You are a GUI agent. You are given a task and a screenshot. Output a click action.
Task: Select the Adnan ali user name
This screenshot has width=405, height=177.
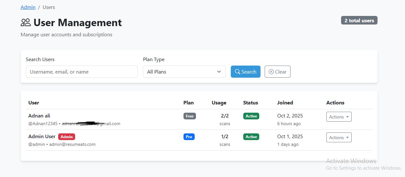pyautogui.click(x=39, y=116)
